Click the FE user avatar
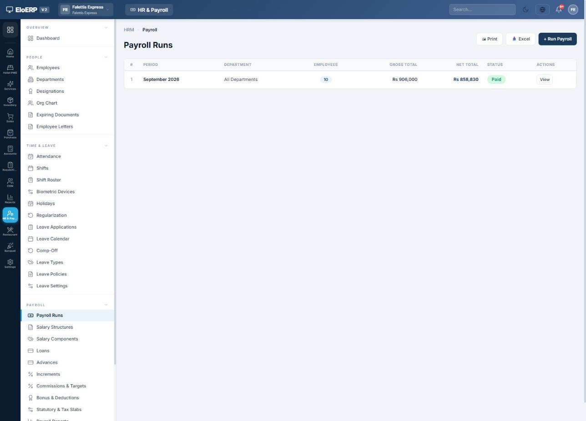The height and width of the screenshot is (421, 586). pos(573,10)
